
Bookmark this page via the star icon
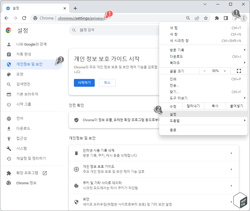(206, 18)
